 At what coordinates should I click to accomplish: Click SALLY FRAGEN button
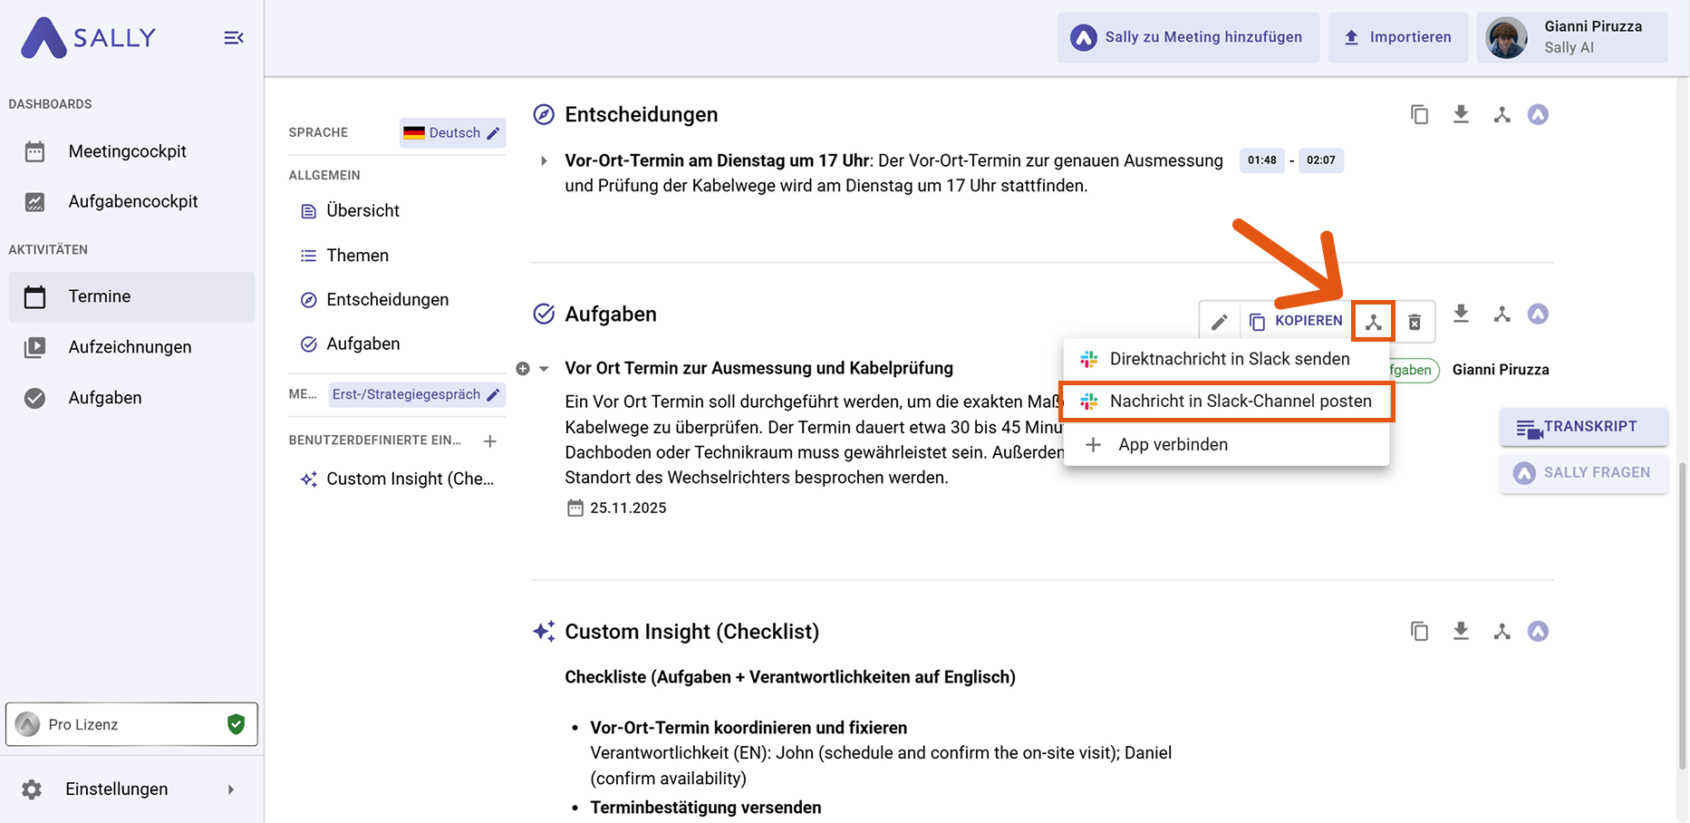pyautogui.click(x=1583, y=472)
